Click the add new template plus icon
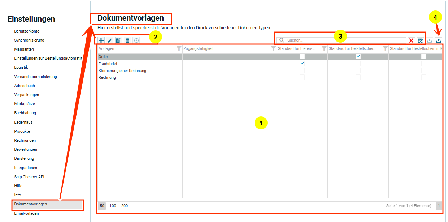Screen dimensions: 448x222 pos(101,40)
